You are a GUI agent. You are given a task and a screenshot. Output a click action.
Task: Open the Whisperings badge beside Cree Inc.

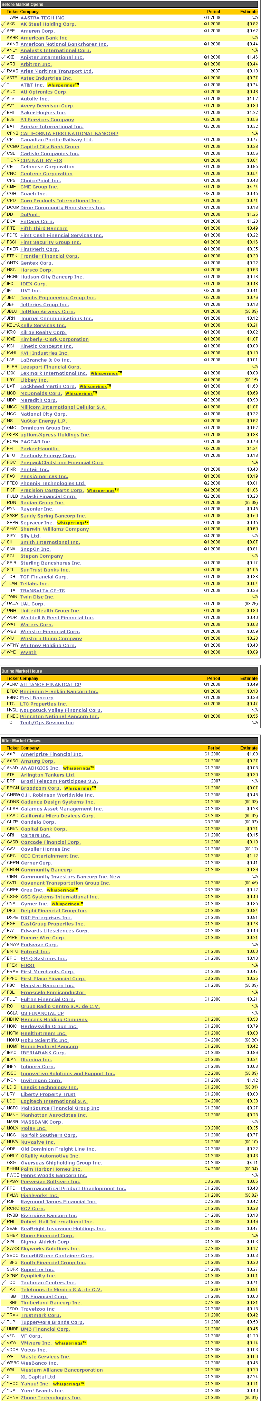[x=62, y=890]
